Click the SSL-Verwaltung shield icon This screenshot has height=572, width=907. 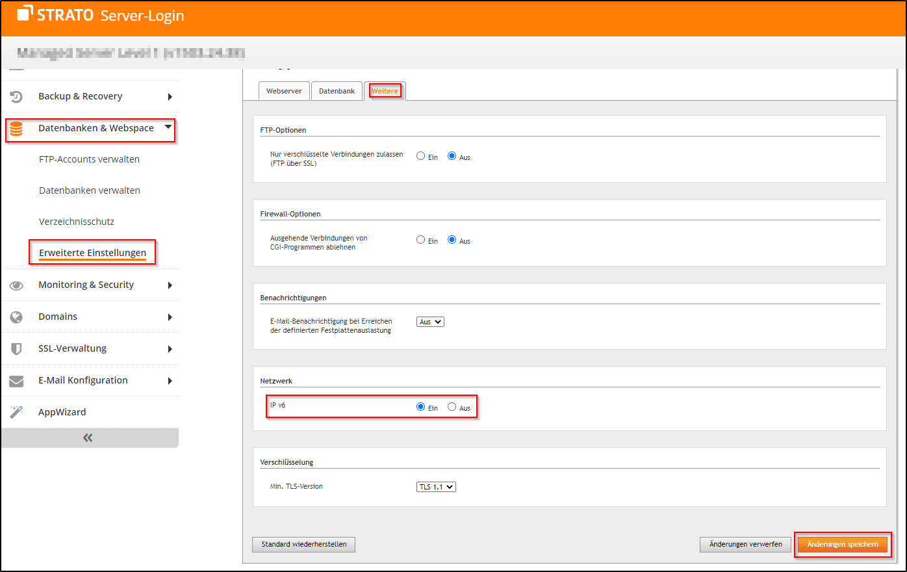[16, 349]
